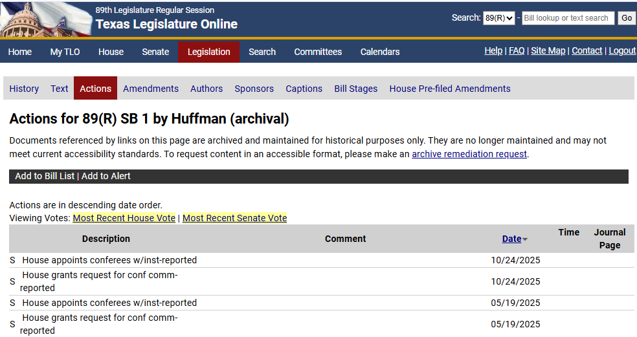
Task: Click Add to Alert link
Action: click(106, 176)
